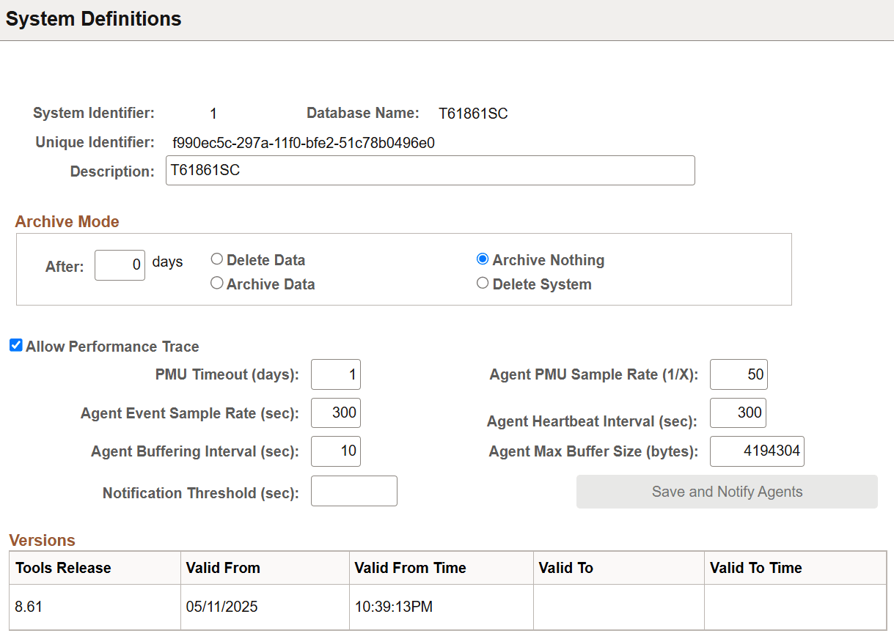
Task: Select the Archive Nothing radio button
Action: [x=483, y=259]
